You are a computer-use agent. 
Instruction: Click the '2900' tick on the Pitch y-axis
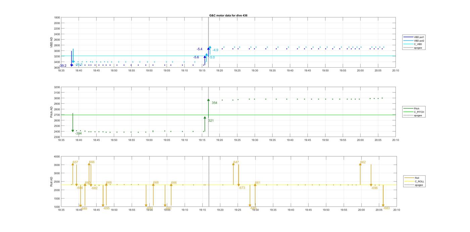[57, 104]
